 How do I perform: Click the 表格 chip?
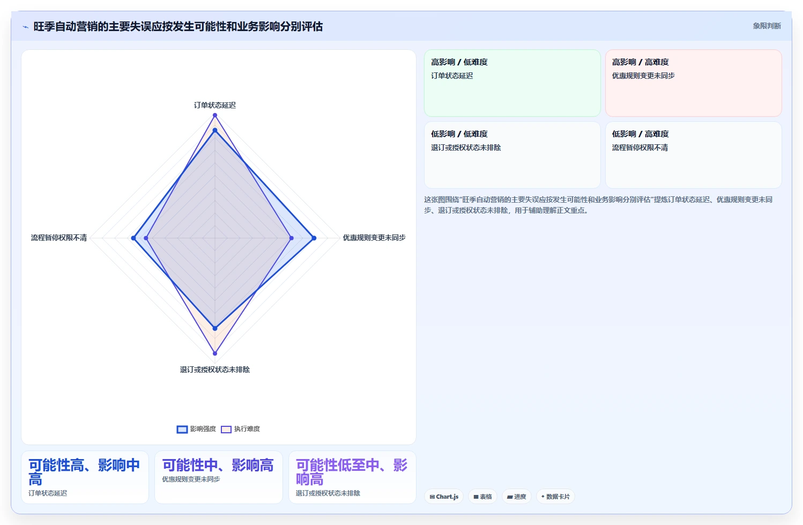482,497
